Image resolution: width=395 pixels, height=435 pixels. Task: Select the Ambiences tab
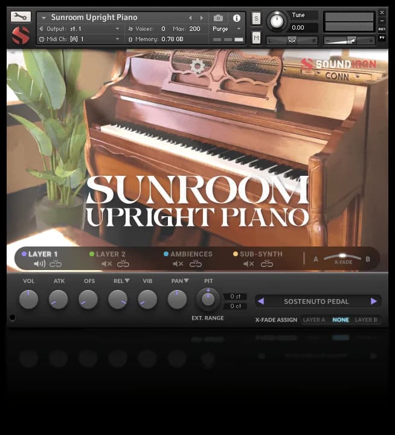[188, 254]
